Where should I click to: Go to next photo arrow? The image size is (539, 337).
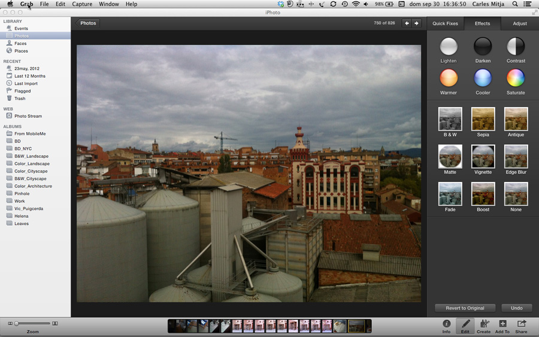coord(417,23)
